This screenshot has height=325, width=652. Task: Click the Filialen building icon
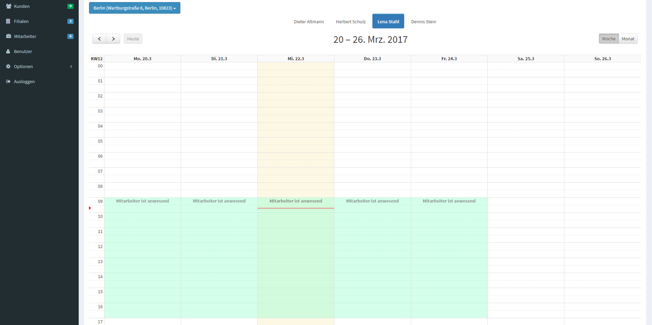(8, 21)
